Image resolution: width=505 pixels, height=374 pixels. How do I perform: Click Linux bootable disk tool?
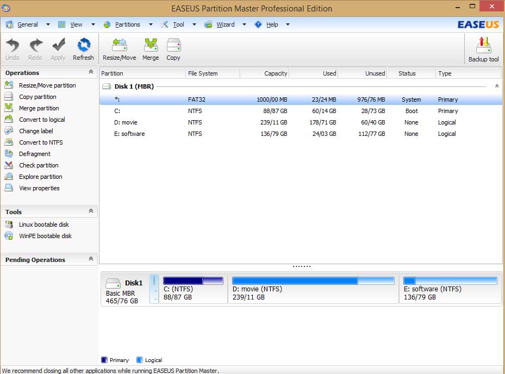(x=43, y=225)
